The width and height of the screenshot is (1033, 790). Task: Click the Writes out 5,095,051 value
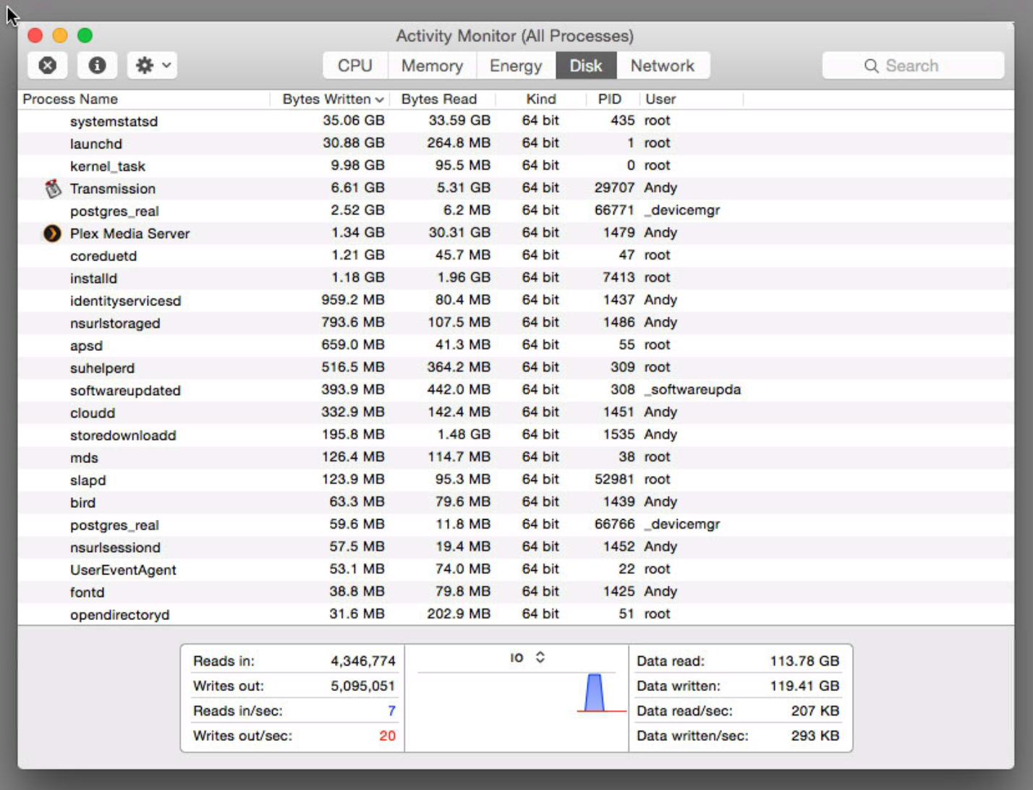tap(363, 686)
